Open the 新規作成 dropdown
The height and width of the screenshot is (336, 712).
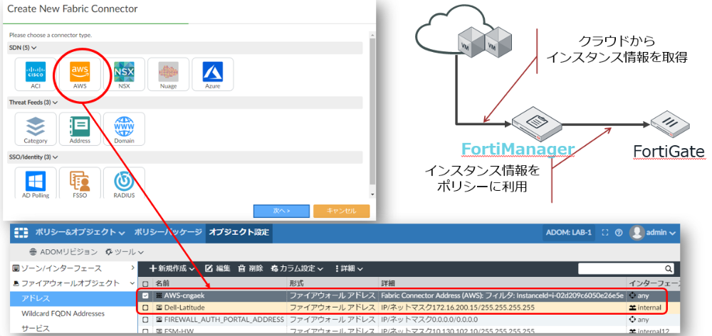click(172, 268)
